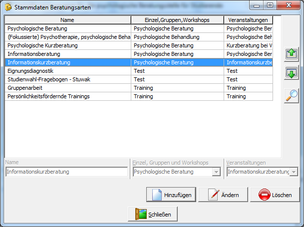
Task: Sort by the Name column header
Action: [x=68, y=20]
